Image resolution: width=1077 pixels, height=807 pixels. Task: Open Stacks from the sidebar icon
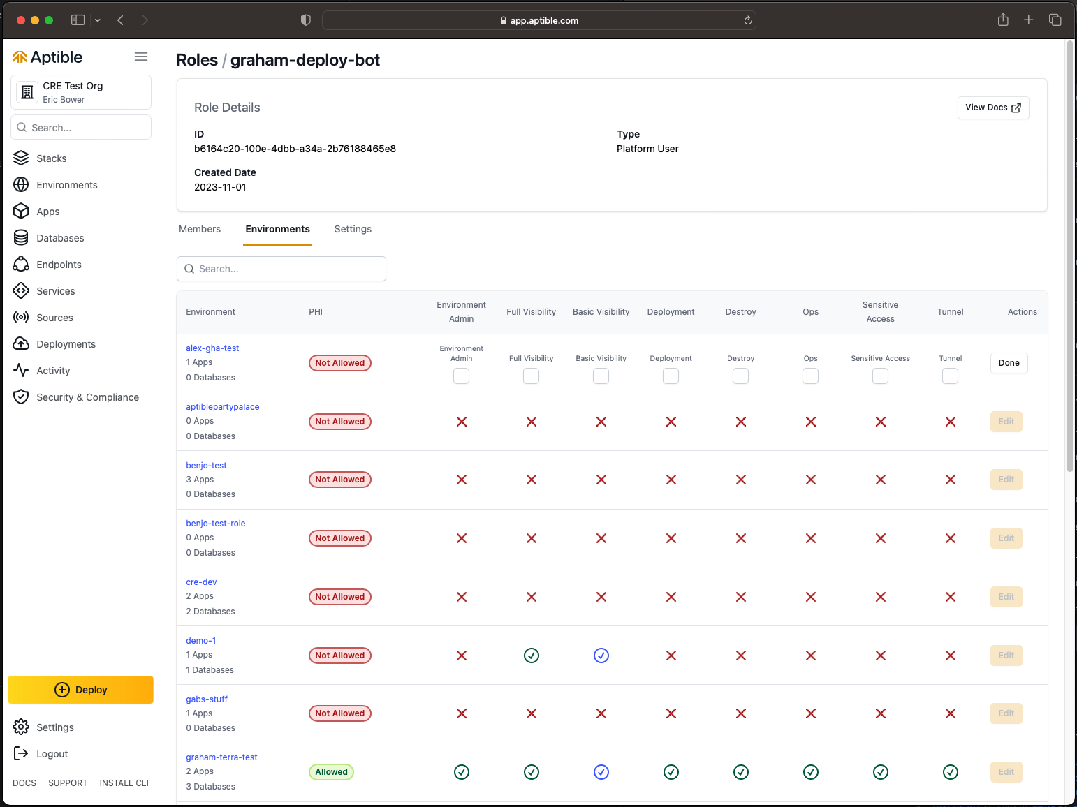(x=21, y=158)
